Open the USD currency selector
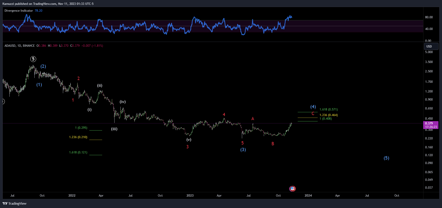 click(x=431, y=46)
